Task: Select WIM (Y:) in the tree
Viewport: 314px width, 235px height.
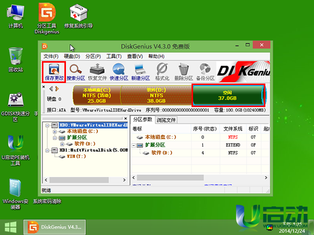Action: pos(76,156)
